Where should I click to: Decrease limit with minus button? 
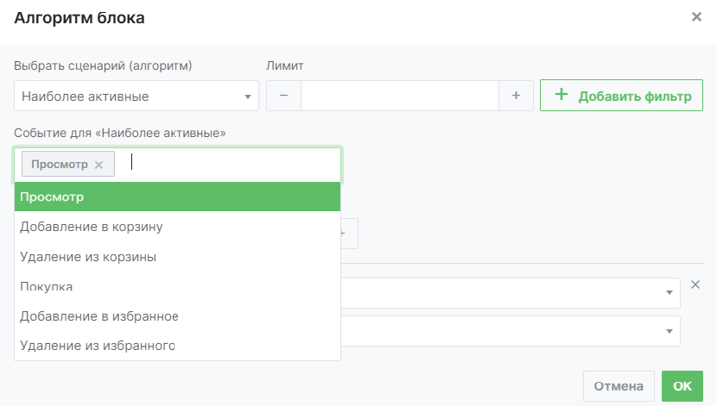[283, 96]
